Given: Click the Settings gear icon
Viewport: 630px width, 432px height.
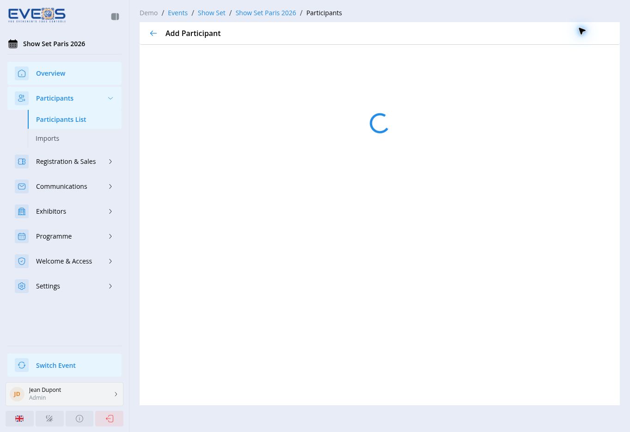Looking at the screenshot, I should coord(22,286).
